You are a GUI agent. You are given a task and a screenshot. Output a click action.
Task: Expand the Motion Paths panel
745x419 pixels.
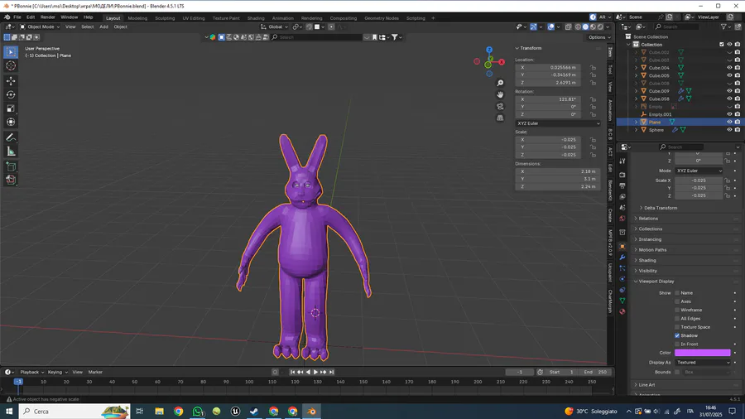[652, 250]
